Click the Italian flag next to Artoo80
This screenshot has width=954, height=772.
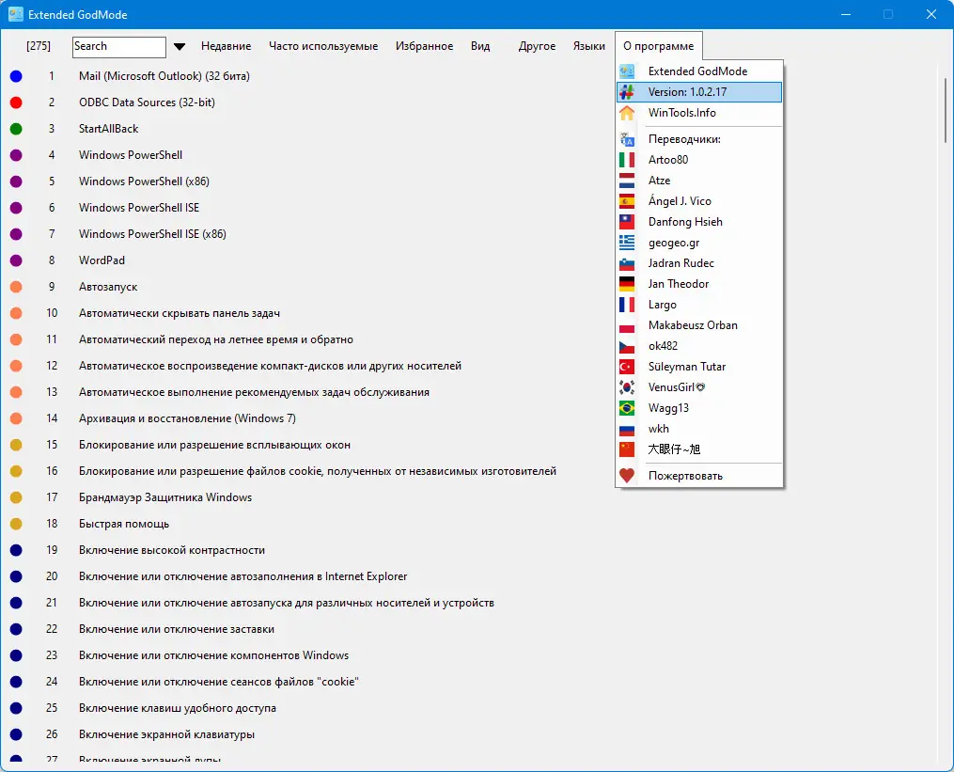pyautogui.click(x=627, y=160)
